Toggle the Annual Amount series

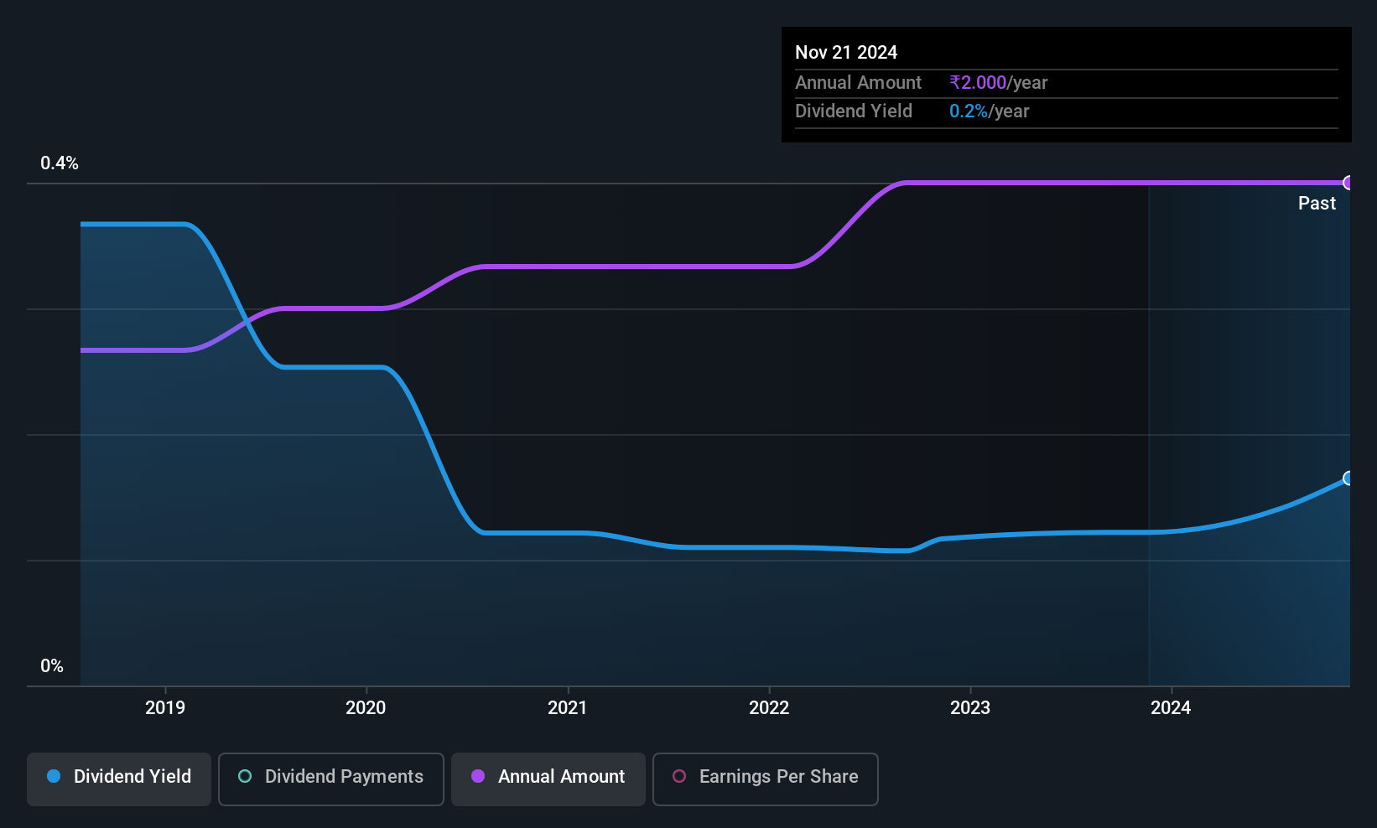(x=548, y=779)
